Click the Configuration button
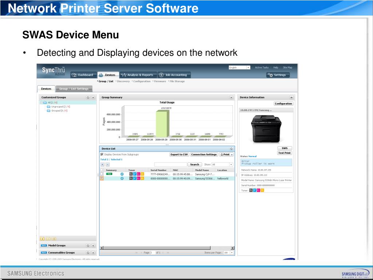Viewport: 373px width, 280px height. pyautogui.click(x=283, y=104)
